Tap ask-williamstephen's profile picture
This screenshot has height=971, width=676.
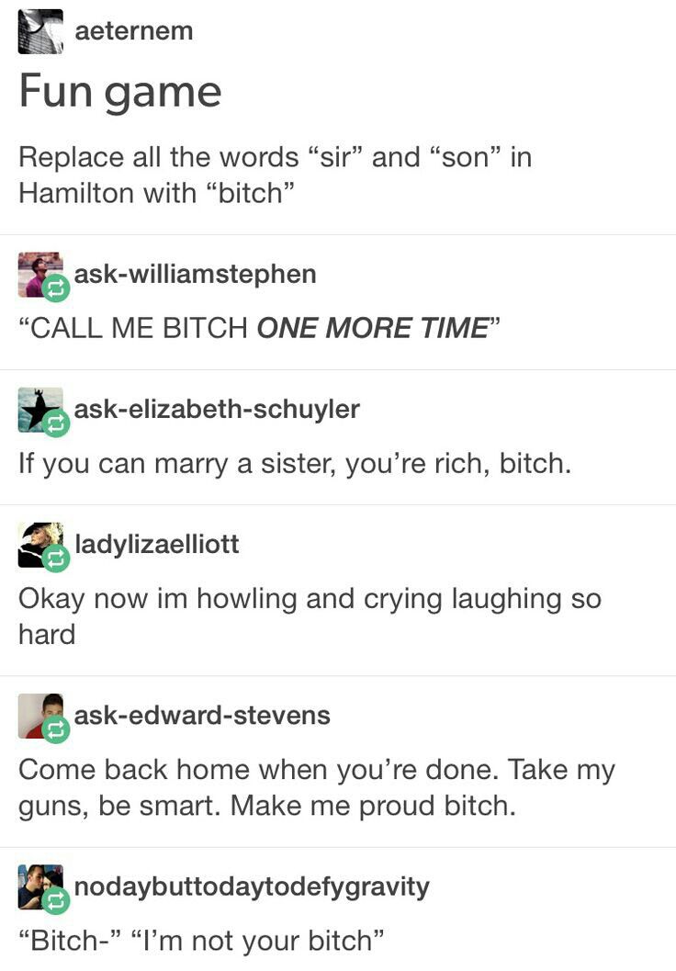(40, 275)
